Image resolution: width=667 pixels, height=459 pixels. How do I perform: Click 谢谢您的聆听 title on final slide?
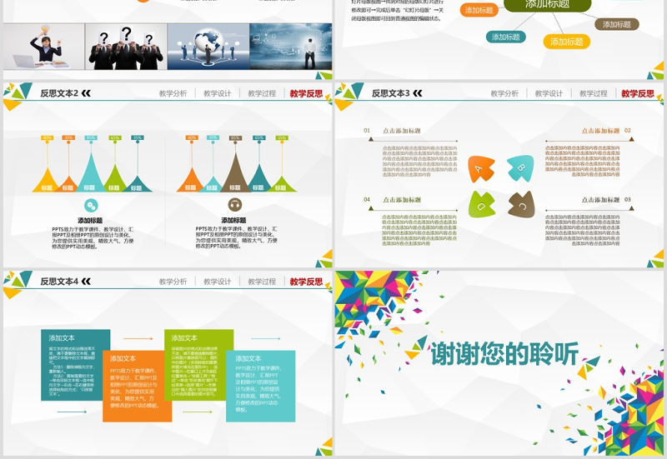pos(504,355)
